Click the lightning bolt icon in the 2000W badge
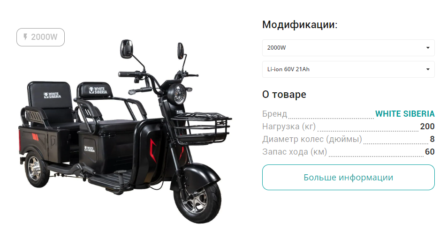The height and width of the screenshot is (238, 447). (x=25, y=37)
